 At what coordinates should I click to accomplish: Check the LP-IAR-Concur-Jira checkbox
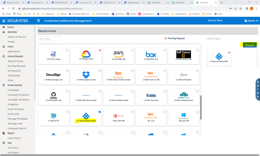pos(197,50)
